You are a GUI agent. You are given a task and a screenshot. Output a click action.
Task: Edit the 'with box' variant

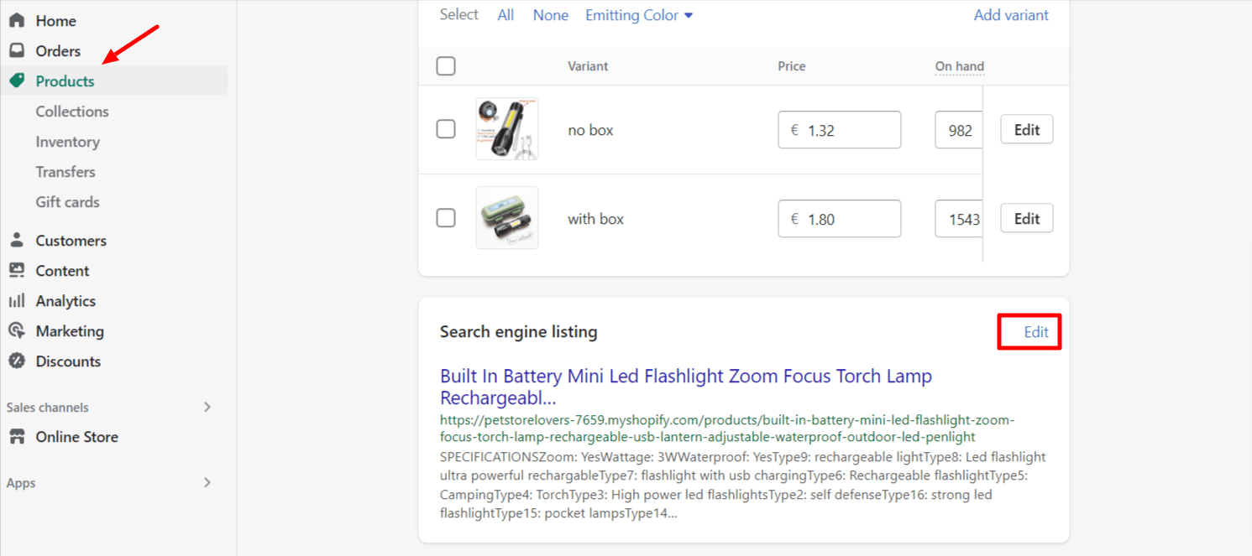(x=1027, y=219)
